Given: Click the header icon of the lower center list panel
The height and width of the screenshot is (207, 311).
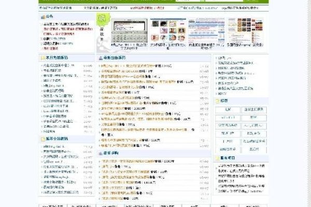Looking at the screenshot, I should click(100, 153).
